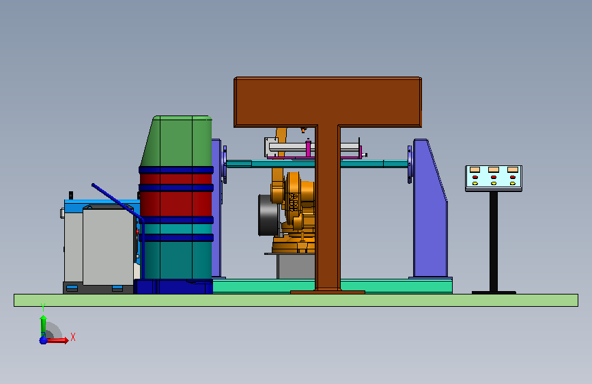The width and height of the screenshot is (592, 384).
Task: Click the teal horizontal beam between supports
Action: (316, 164)
